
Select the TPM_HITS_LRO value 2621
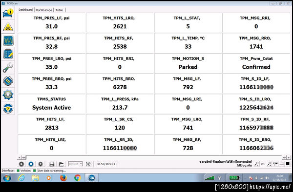pyautogui.click(x=120, y=26)
